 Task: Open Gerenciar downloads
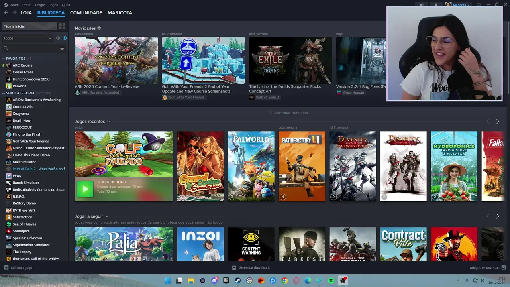tap(251, 268)
